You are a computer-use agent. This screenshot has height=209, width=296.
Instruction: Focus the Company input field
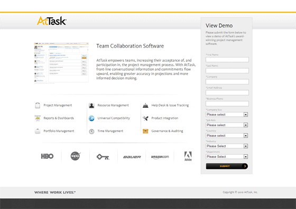click(227, 82)
